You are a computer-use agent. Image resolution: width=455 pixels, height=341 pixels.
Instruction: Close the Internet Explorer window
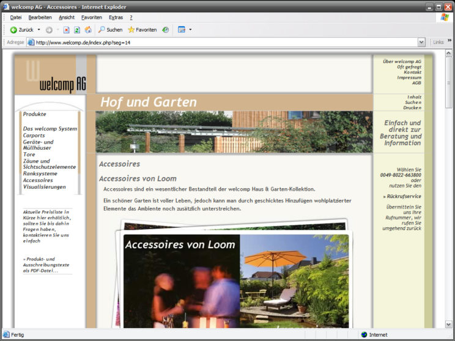point(448,7)
